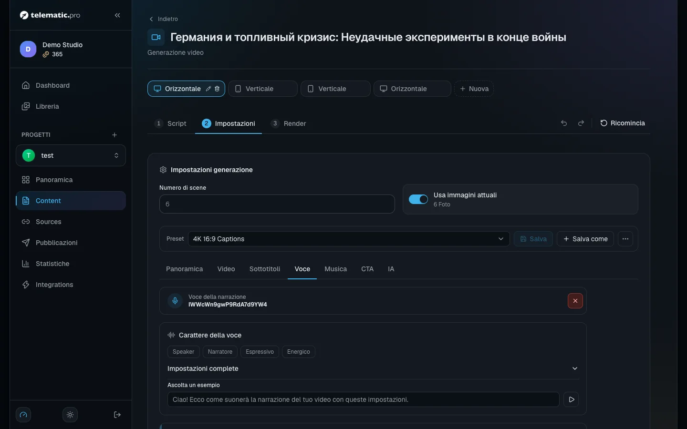Open the IA tab

pos(391,269)
